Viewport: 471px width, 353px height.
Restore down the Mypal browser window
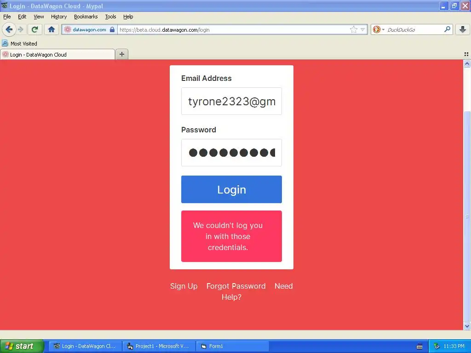[x=454, y=6]
